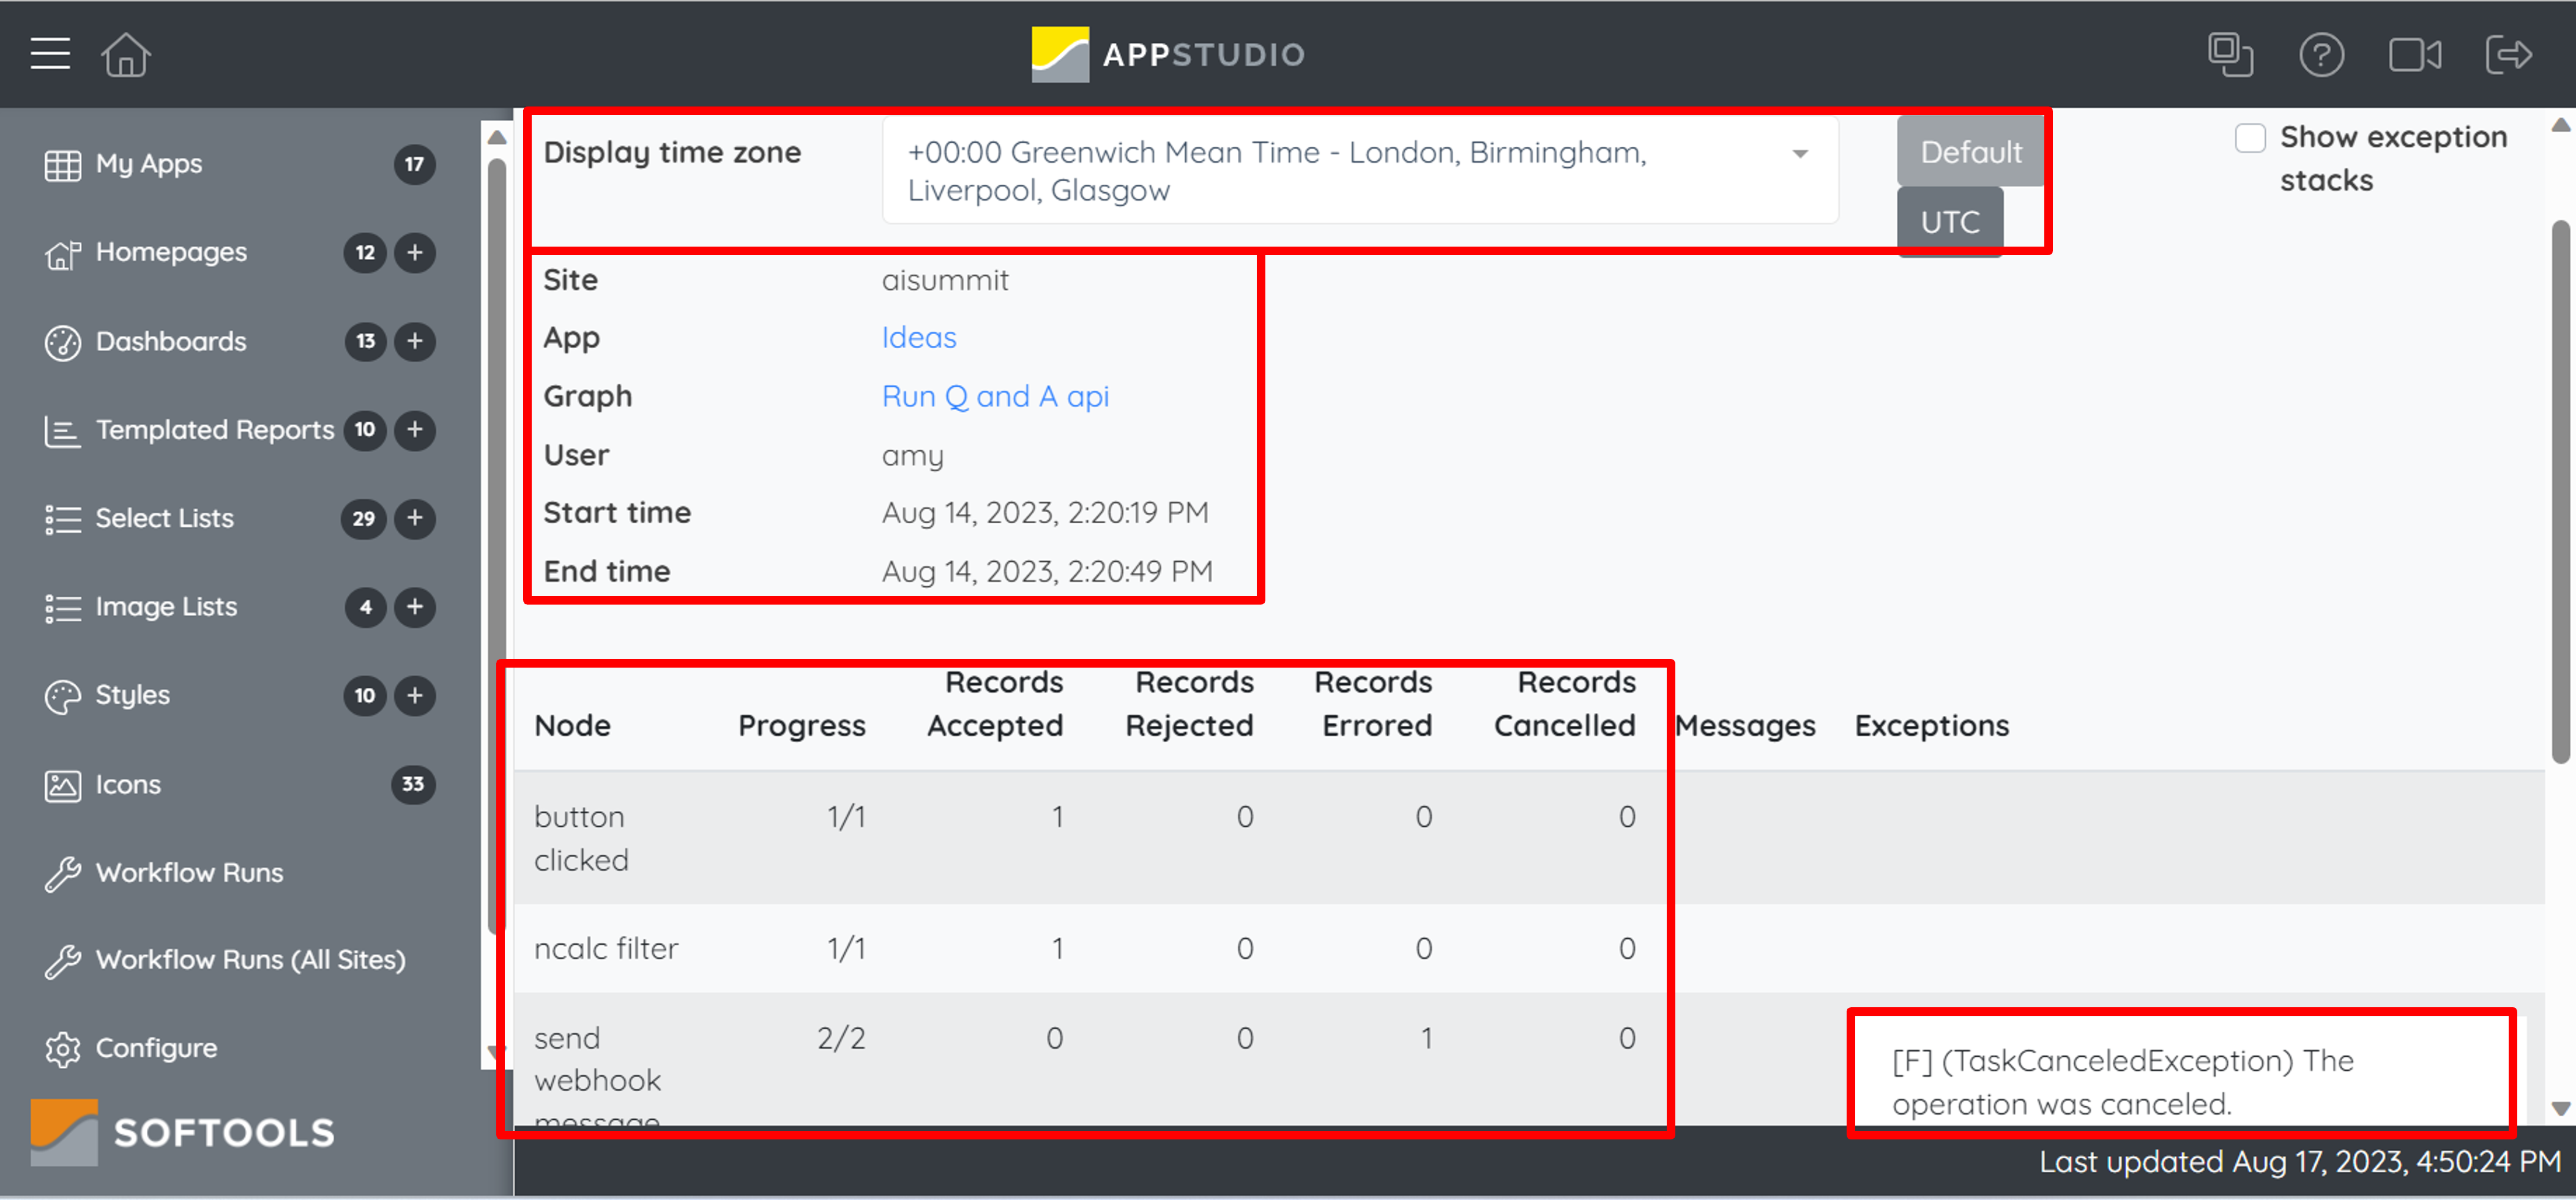The width and height of the screenshot is (2576, 1200).
Task: Select the TaskCanceledException exception message
Action: (2123, 1082)
